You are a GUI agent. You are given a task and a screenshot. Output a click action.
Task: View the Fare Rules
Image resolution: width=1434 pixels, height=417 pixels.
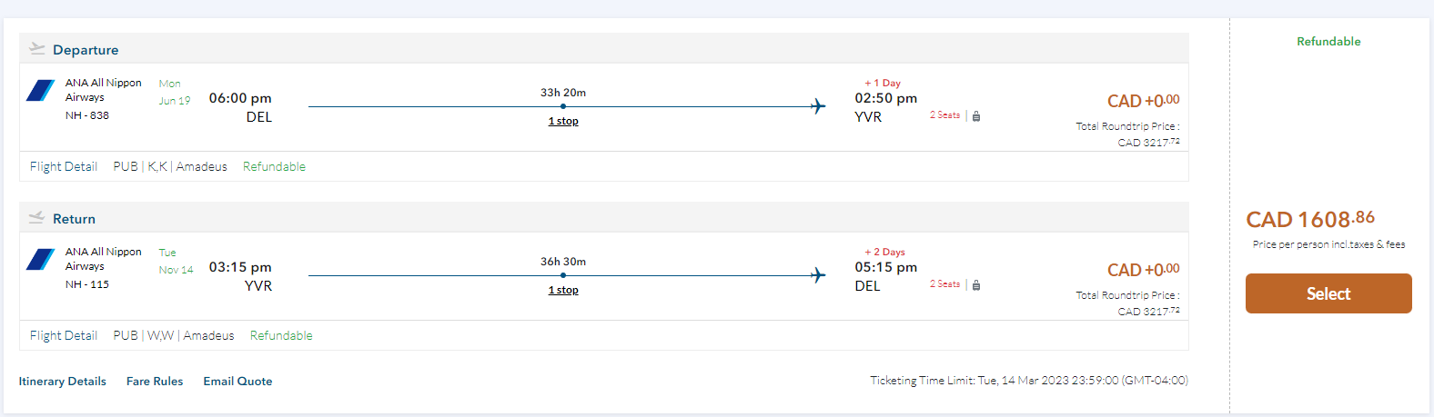point(155,382)
